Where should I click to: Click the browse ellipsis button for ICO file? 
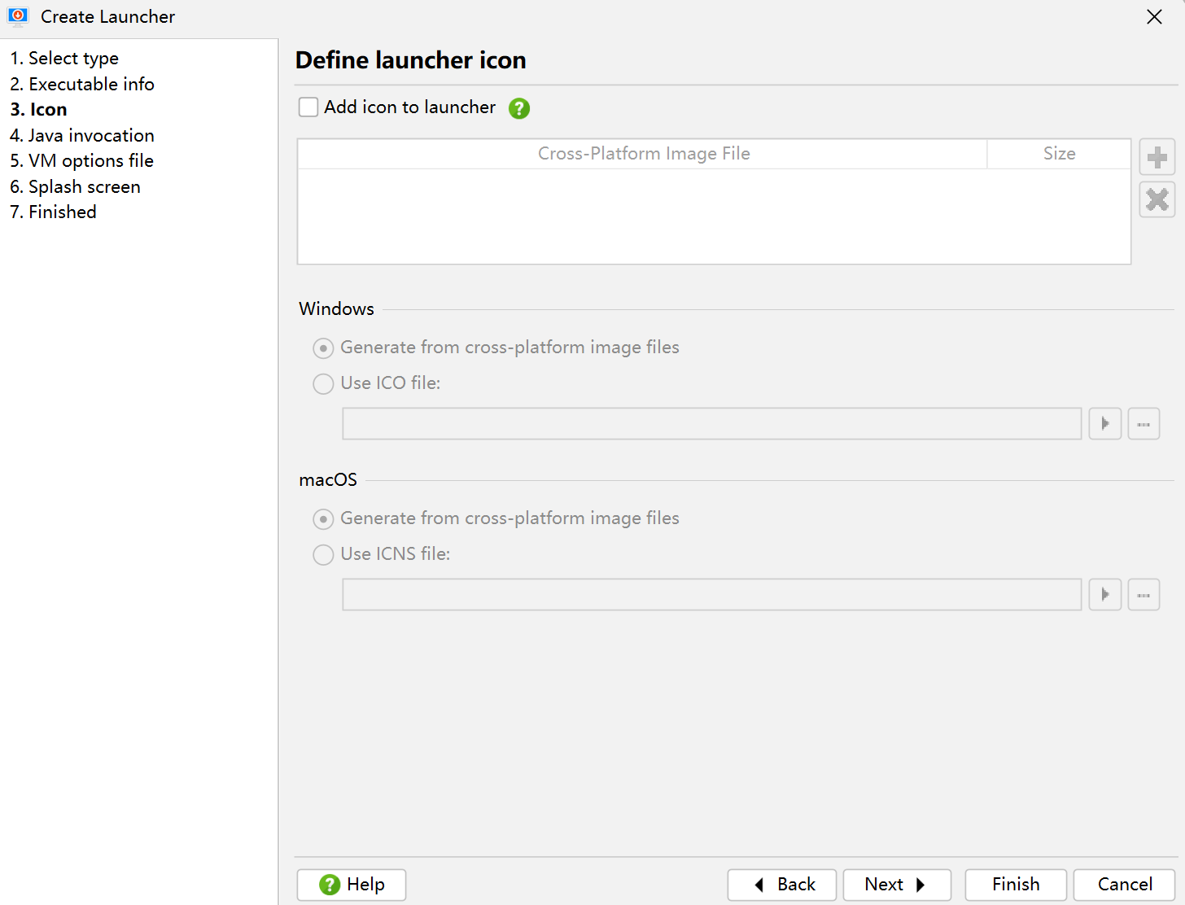pos(1143,424)
